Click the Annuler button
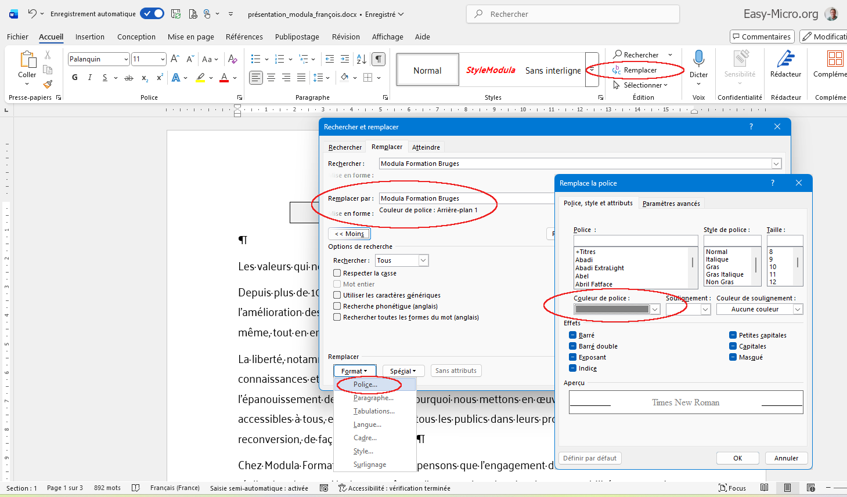 pos(786,458)
